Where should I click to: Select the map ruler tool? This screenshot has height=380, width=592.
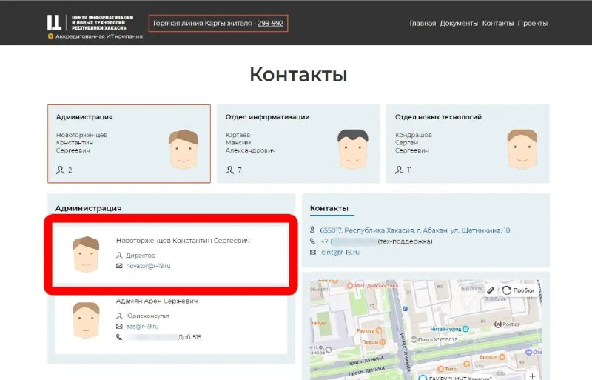(x=491, y=290)
